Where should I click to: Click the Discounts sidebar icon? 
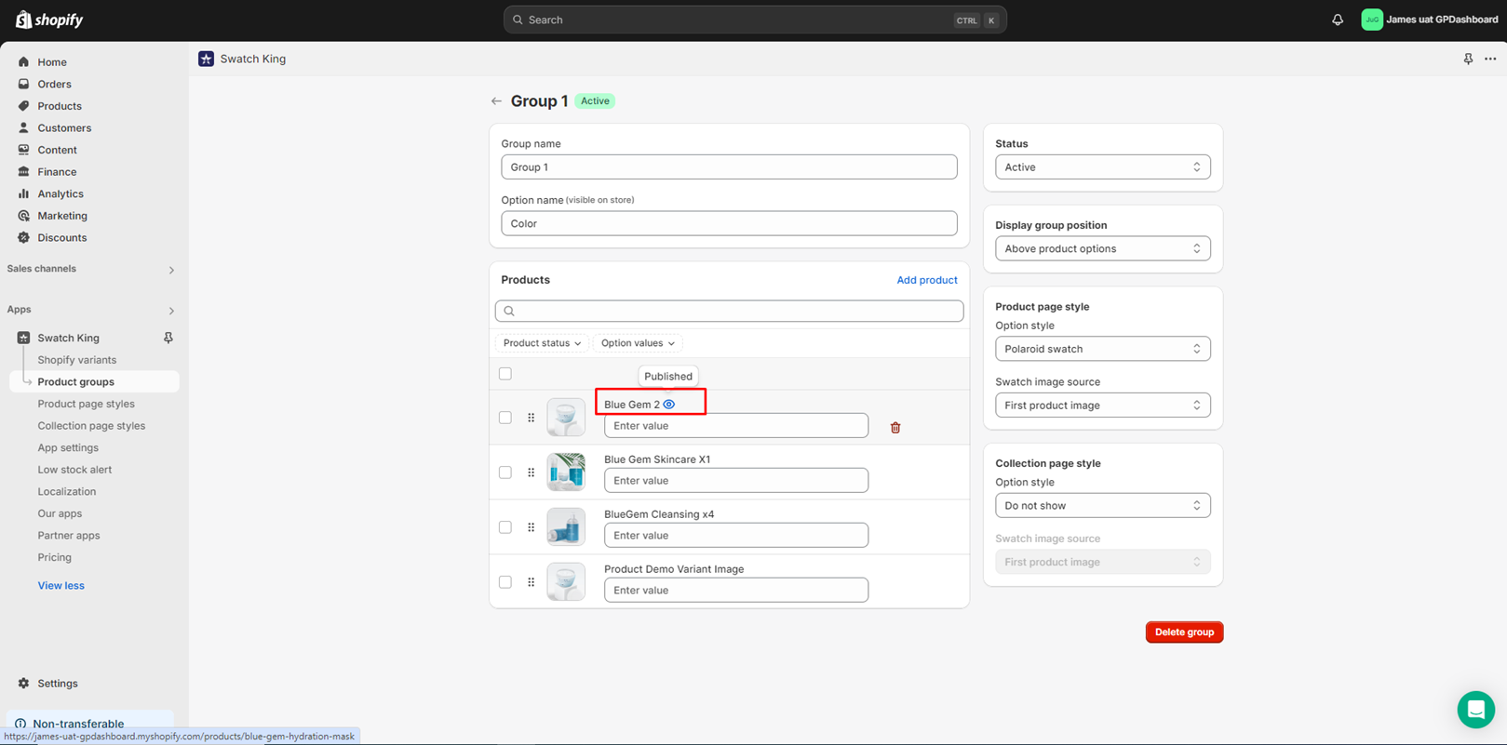(x=23, y=237)
